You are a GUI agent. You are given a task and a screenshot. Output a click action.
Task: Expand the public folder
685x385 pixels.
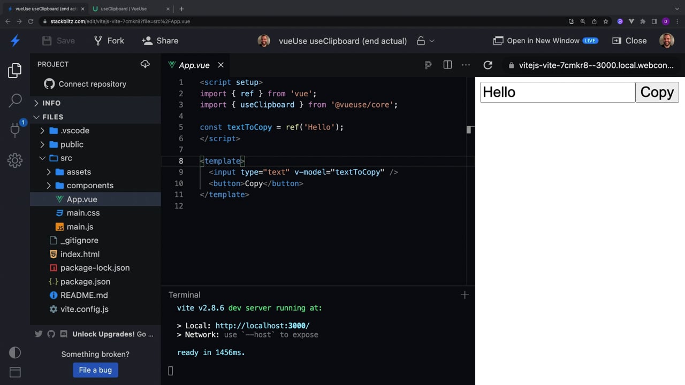tap(95, 144)
